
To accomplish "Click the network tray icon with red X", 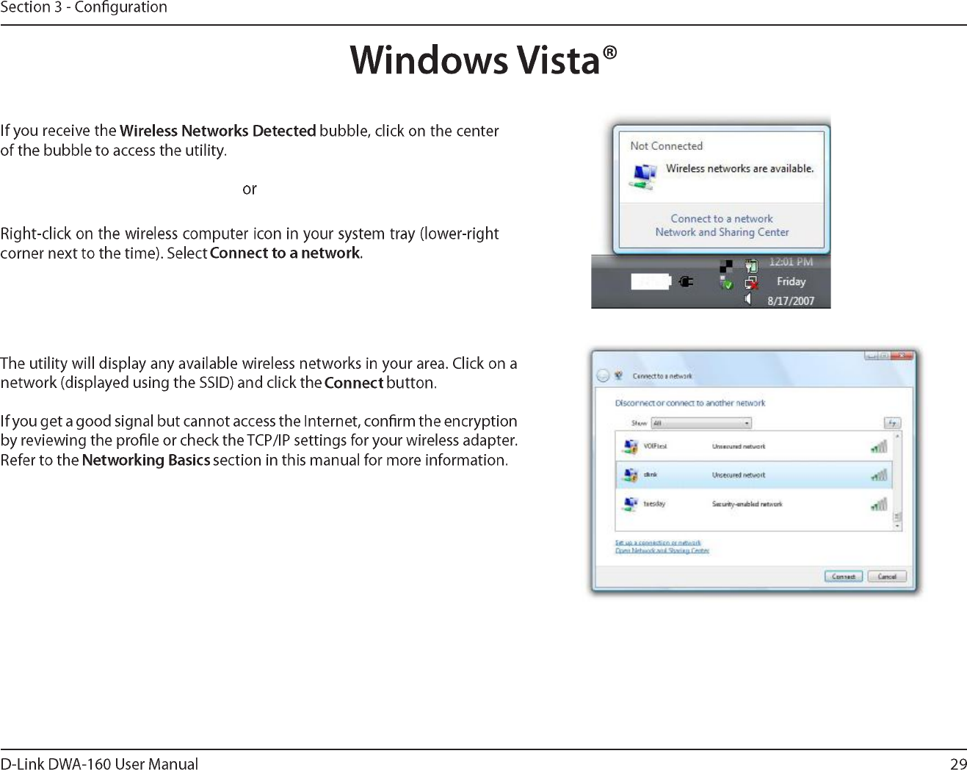I will pos(751,283).
